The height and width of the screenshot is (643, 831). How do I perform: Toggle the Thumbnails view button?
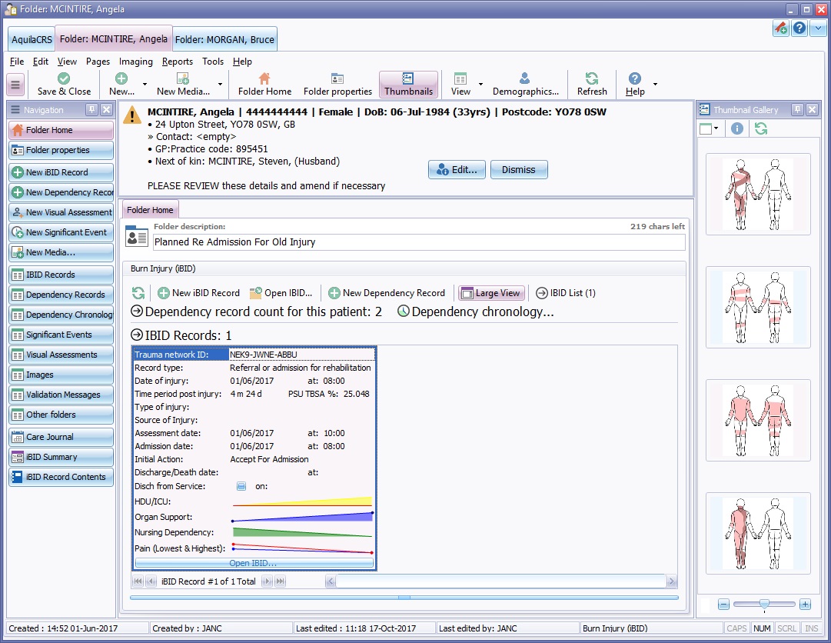point(408,84)
